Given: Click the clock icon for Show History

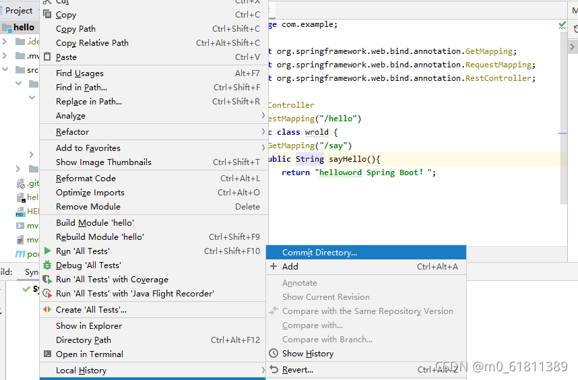Looking at the screenshot, I should (273, 353).
